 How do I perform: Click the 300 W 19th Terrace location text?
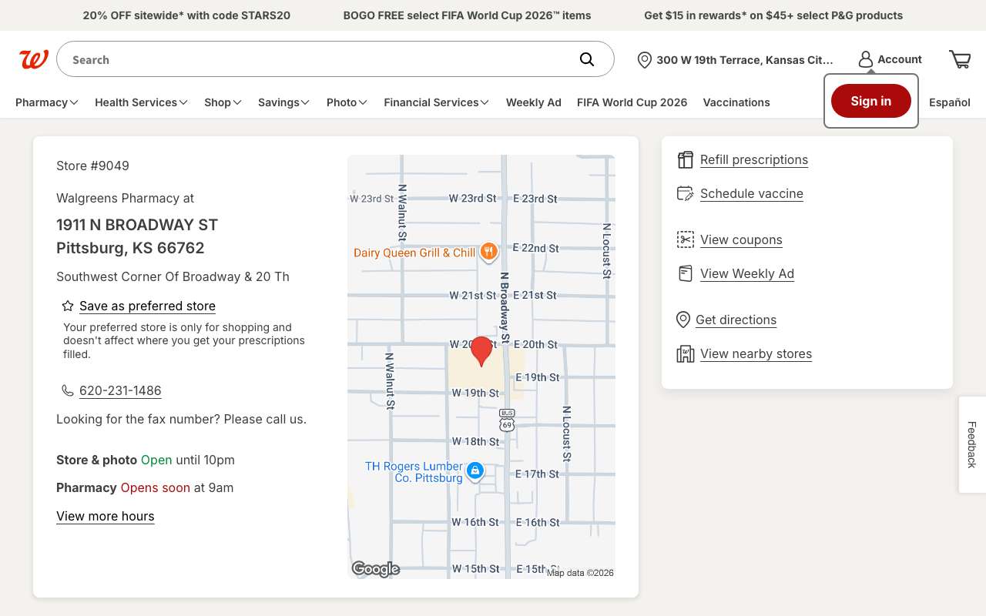tap(745, 60)
